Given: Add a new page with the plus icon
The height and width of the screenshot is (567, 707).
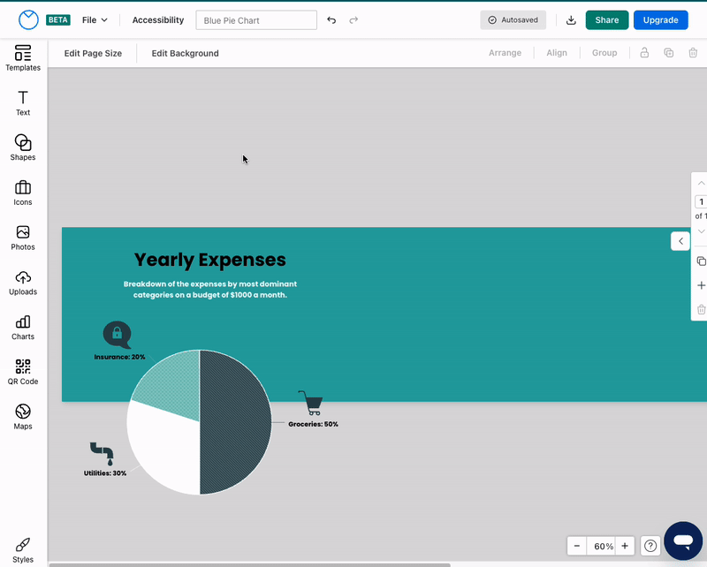Looking at the screenshot, I should click(700, 285).
